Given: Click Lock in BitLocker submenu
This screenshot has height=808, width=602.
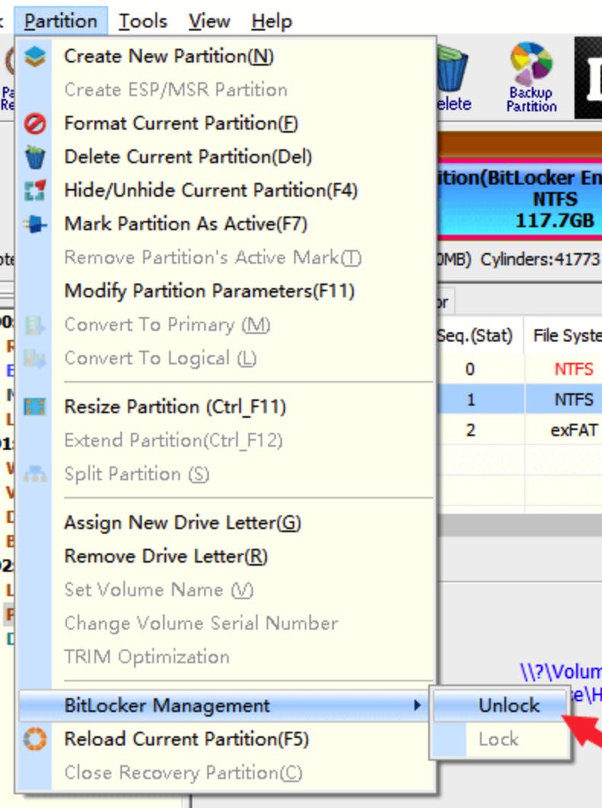Looking at the screenshot, I should pyautogui.click(x=500, y=739).
